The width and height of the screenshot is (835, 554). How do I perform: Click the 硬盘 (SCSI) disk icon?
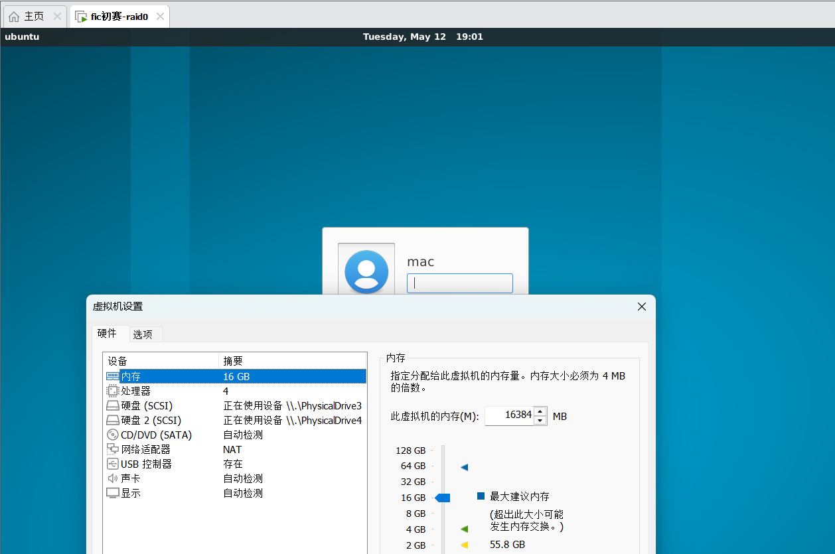click(x=113, y=405)
